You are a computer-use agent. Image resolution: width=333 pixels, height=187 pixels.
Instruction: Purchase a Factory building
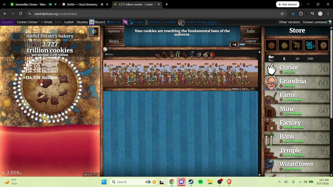(297, 124)
